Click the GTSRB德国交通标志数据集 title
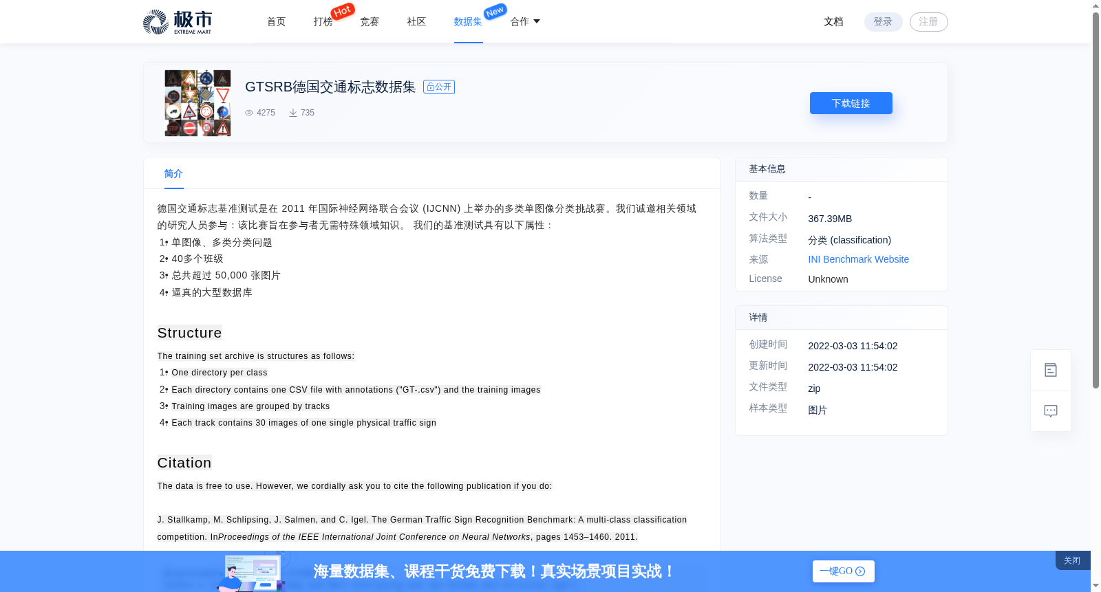 coord(330,87)
